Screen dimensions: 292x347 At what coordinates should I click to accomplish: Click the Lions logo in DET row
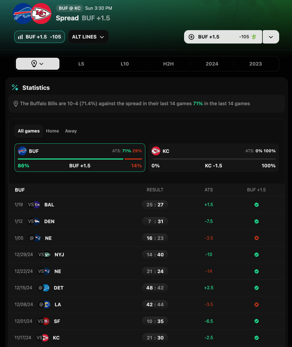pyautogui.click(x=46, y=288)
